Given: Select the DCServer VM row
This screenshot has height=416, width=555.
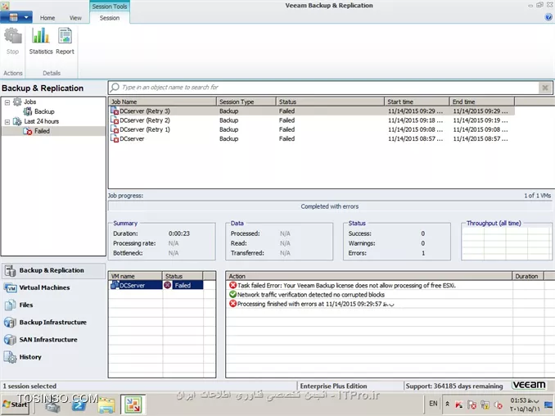Looking at the screenshot, I should tap(156, 285).
